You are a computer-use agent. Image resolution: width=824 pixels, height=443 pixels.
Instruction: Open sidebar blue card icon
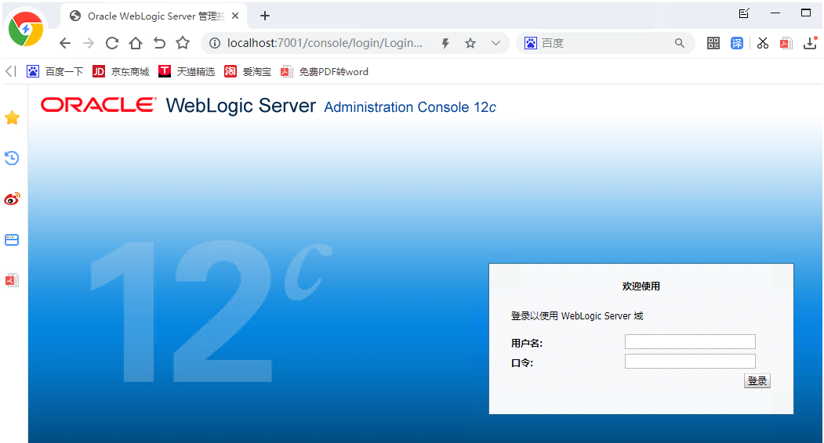(12, 240)
